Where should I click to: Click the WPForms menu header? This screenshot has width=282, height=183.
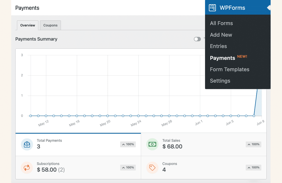(238, 8)
